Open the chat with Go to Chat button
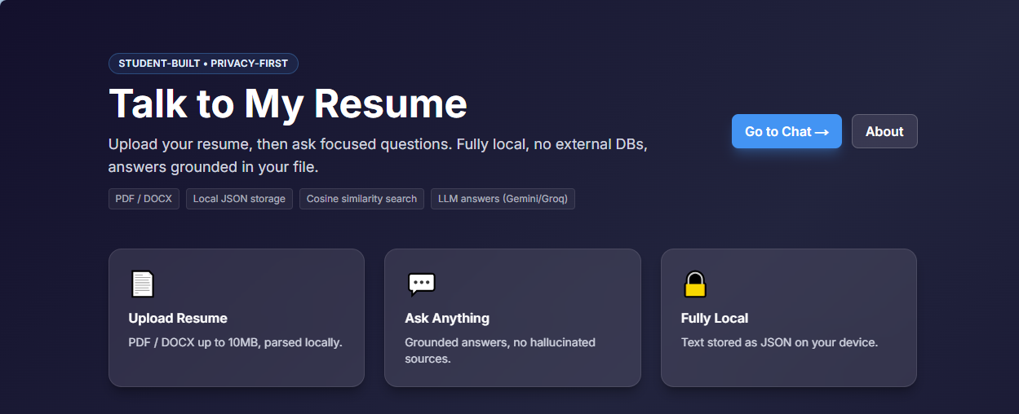The height and width of the screenshot is (414, 1019). [786, 131]
